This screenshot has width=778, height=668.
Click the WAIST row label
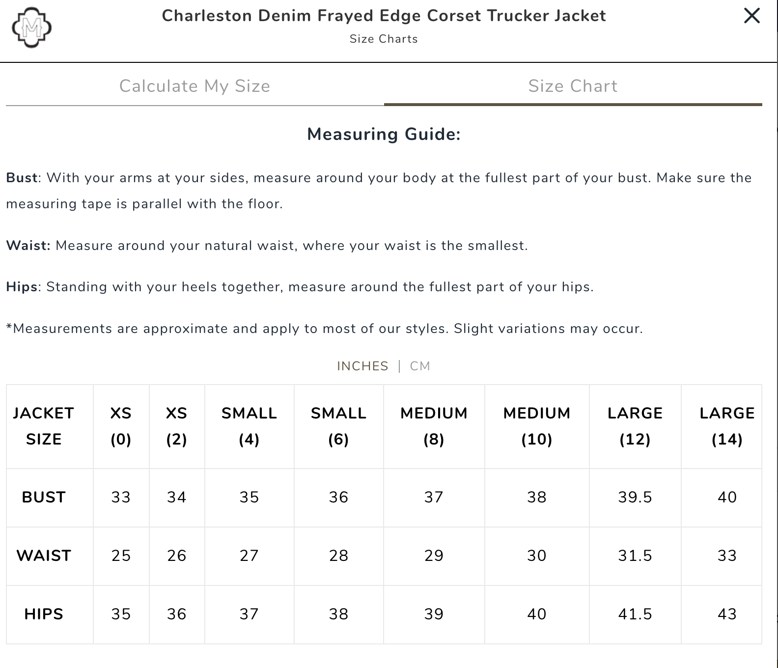click(44, 556)
